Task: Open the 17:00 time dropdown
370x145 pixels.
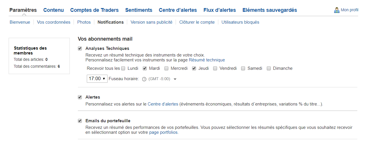Action: point(97,79)
